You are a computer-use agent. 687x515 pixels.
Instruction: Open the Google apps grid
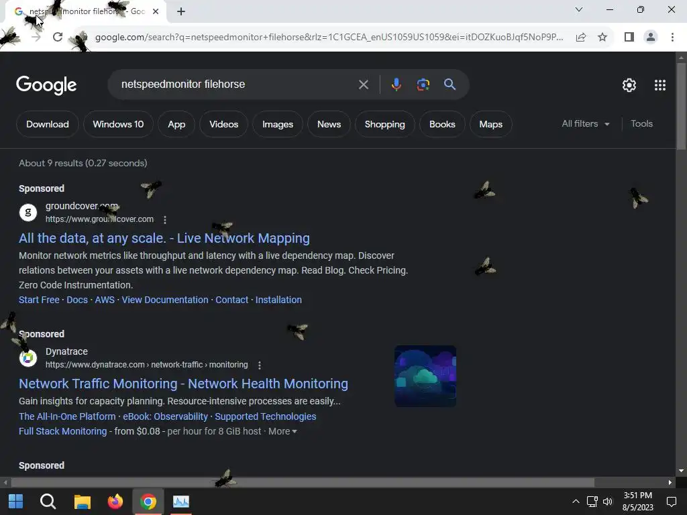click(x=660, y=85)
